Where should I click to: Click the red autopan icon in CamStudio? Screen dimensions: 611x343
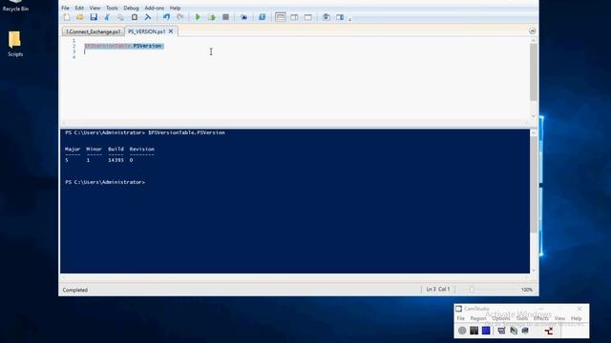pyautogui.click(x=549, y=331)
